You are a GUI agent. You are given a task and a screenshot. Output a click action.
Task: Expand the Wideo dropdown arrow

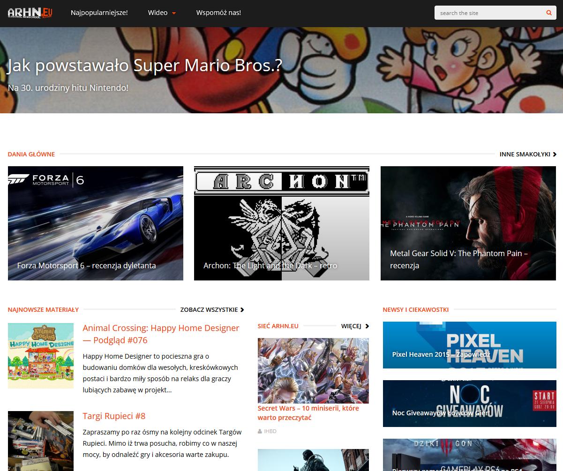[x=174, y=13]
